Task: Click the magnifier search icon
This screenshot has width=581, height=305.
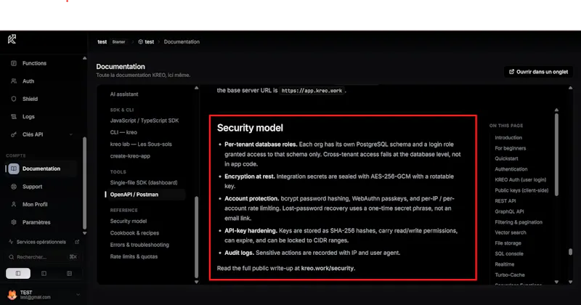Action: point(12,257)
